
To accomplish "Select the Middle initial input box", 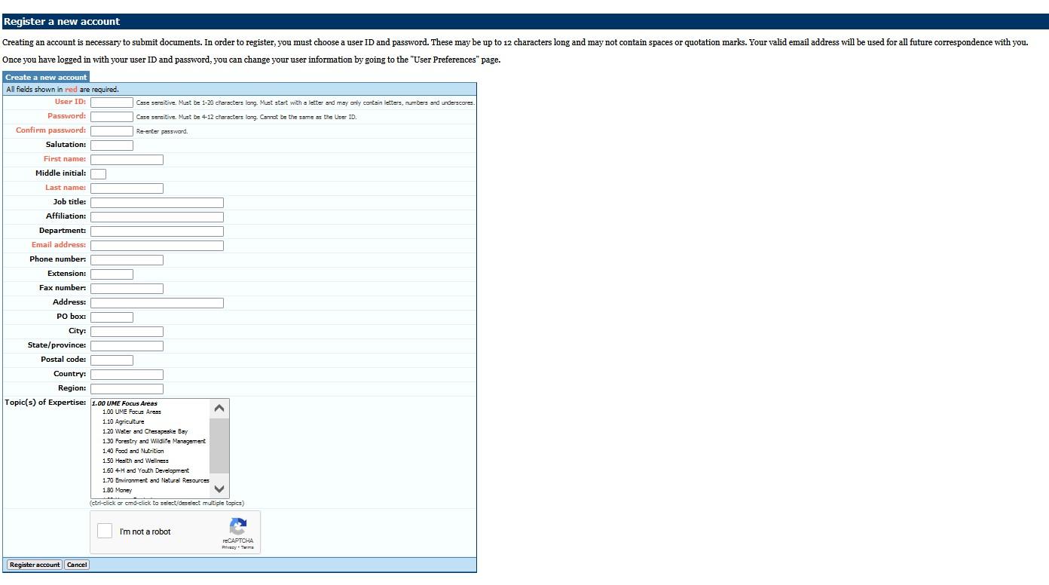I will (98, 174).
